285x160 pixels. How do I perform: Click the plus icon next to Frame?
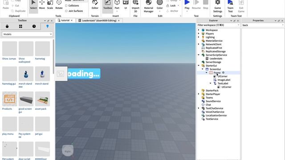coord(223,72)
